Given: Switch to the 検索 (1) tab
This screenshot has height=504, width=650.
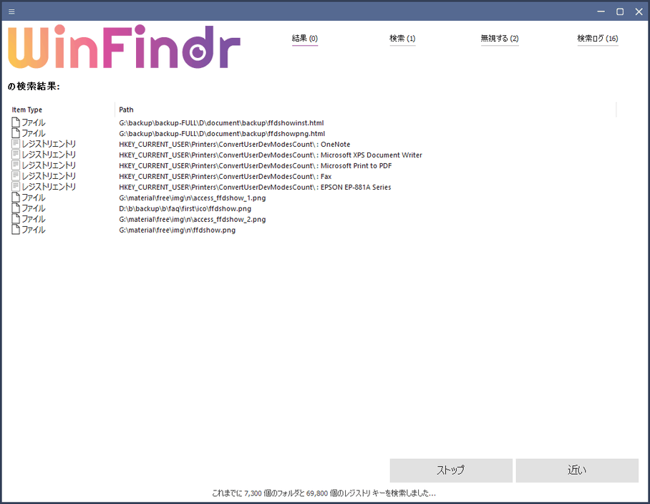Looking at the screenshot, I should (402, 39).
